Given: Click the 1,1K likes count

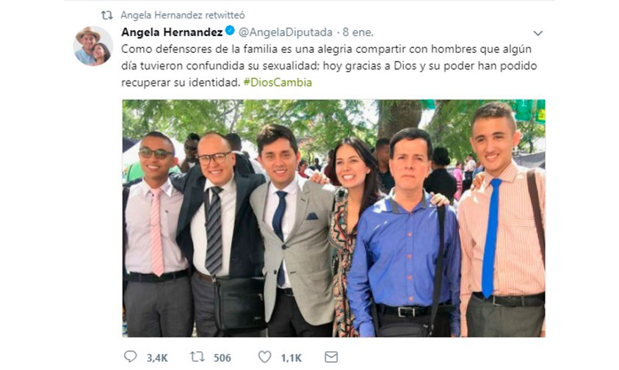Looking at the screenshot, I should [x=292, y=358].
